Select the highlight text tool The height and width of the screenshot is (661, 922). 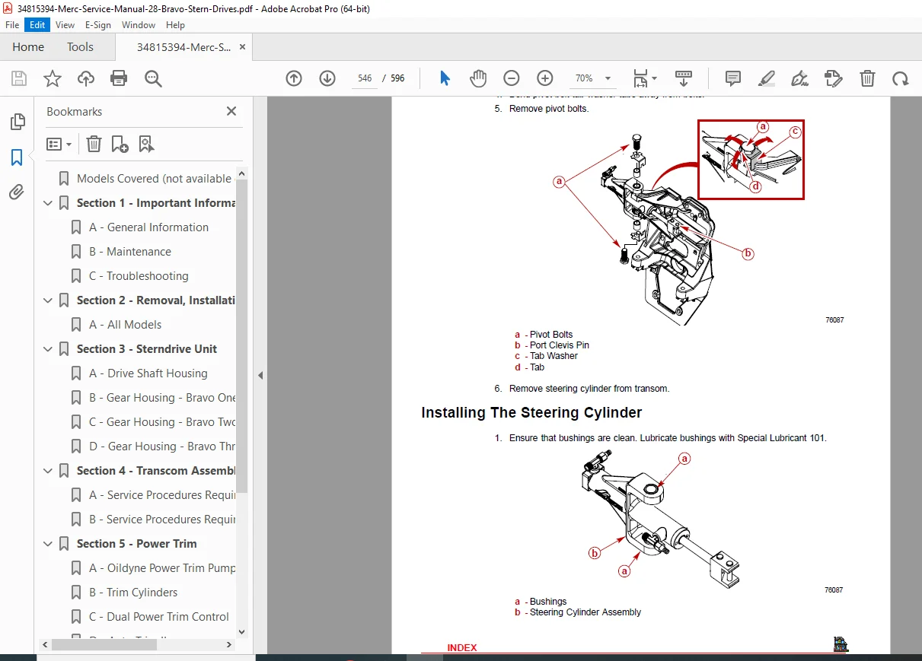[x=767, y=78]
